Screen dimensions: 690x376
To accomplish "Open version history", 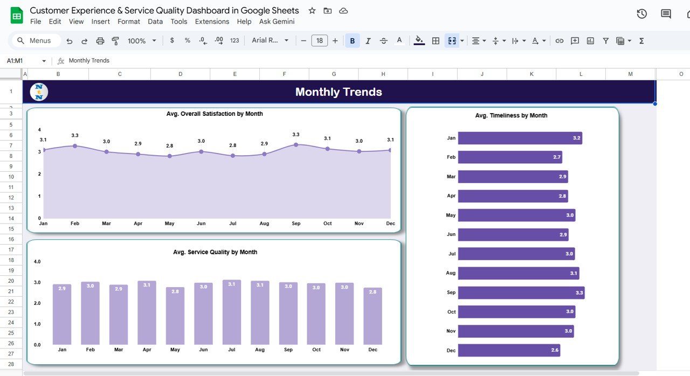I will point(641,13).
